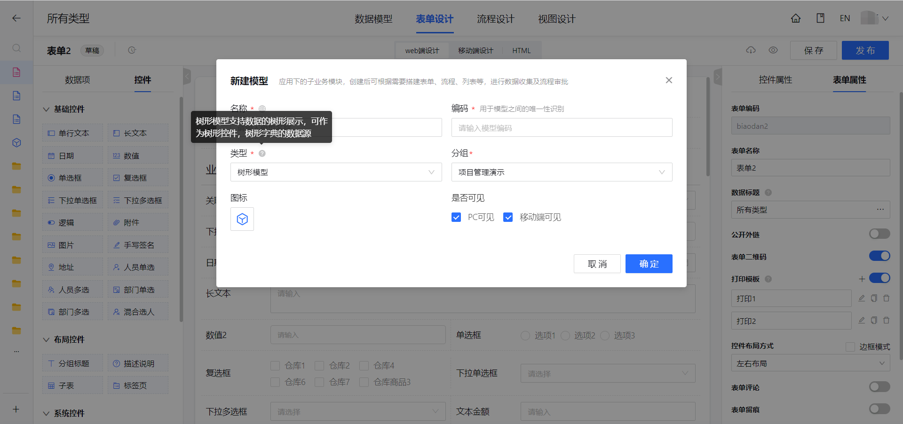Click the bookmark document icon in top bar

click(820, 18)
